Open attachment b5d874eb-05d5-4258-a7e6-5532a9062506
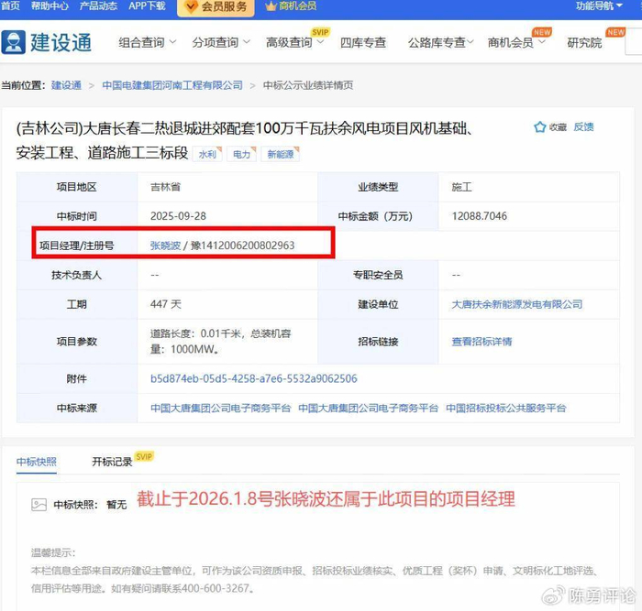 point(254,378)
